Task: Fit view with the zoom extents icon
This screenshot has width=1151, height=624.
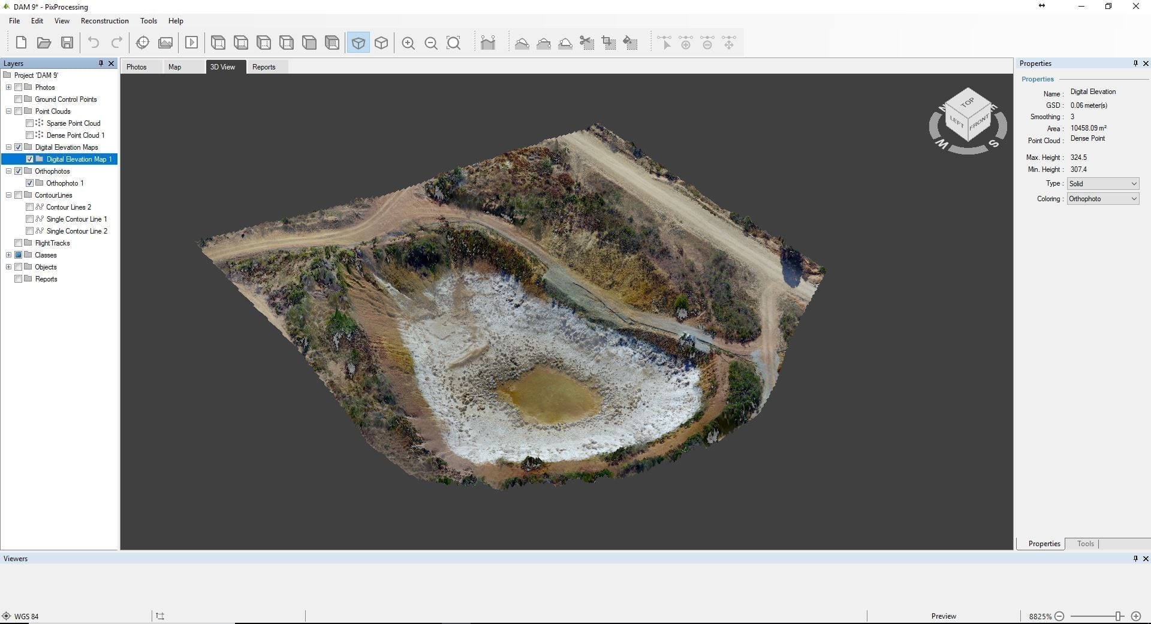Action: (454, 43)
